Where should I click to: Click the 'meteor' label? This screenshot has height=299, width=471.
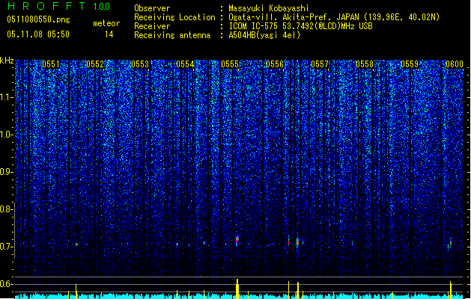[106, 23]
